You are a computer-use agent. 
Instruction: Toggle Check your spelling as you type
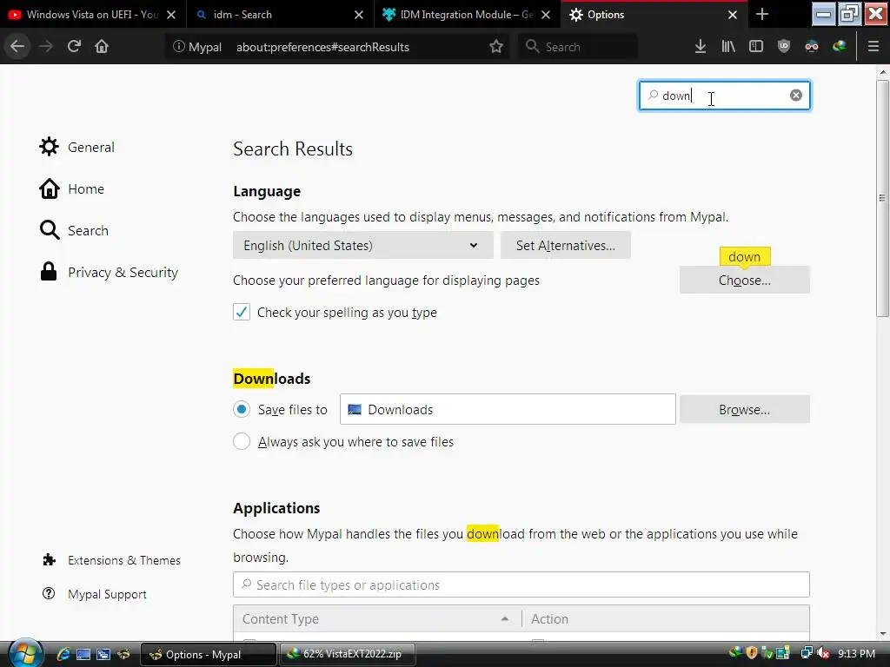[x=242, y=312]
